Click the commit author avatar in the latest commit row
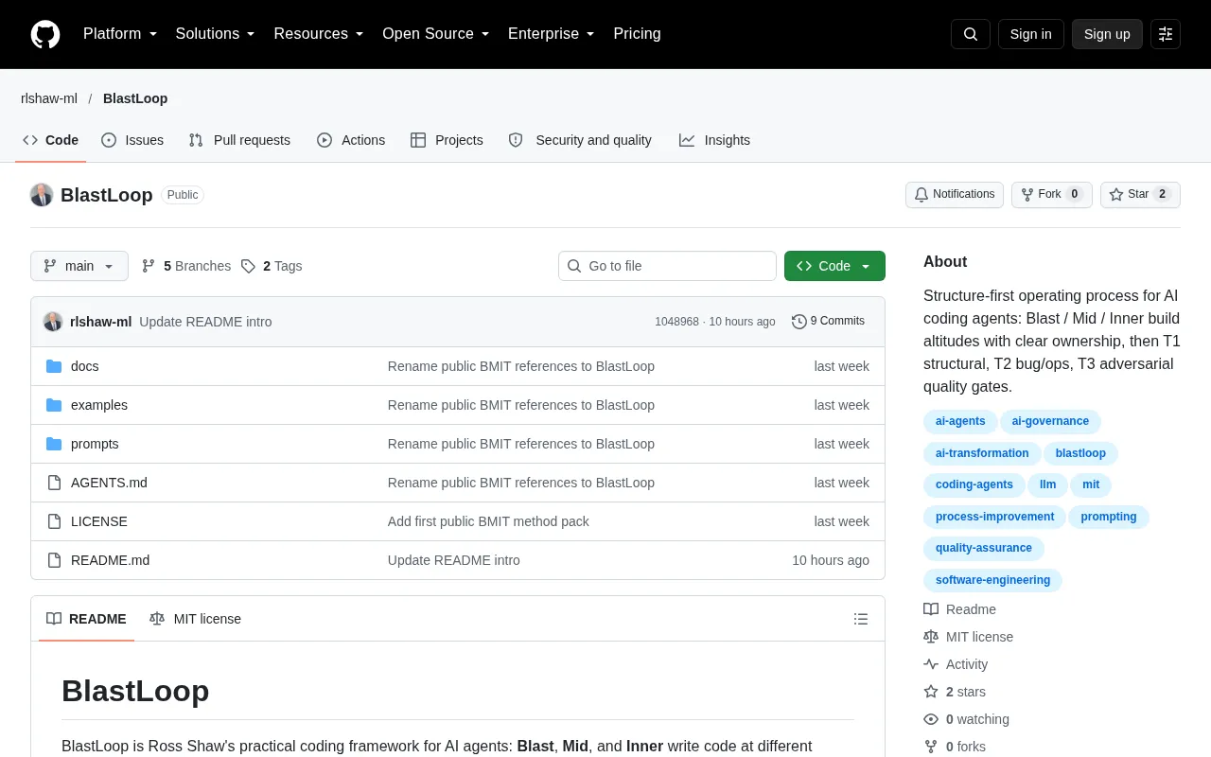1211x757 pixels. (53, 322)
